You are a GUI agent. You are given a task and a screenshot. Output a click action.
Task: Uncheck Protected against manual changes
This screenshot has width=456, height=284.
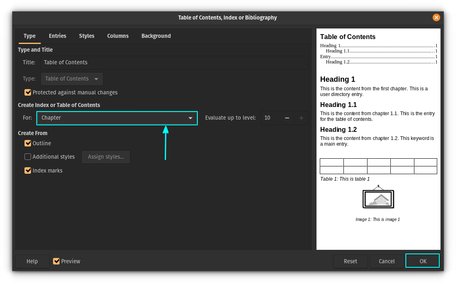28,92
